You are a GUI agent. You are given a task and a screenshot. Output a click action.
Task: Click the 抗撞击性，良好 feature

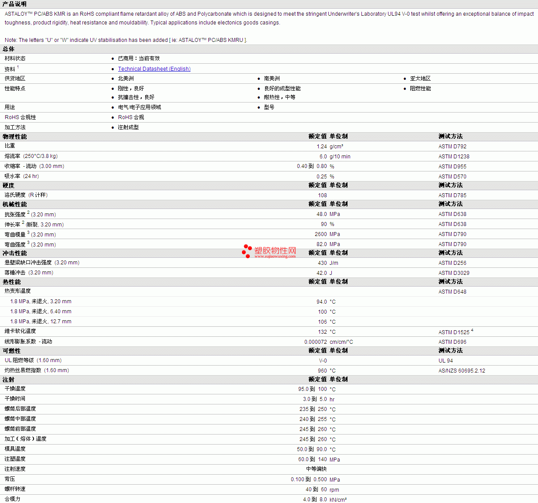click(x=136, y=97)
